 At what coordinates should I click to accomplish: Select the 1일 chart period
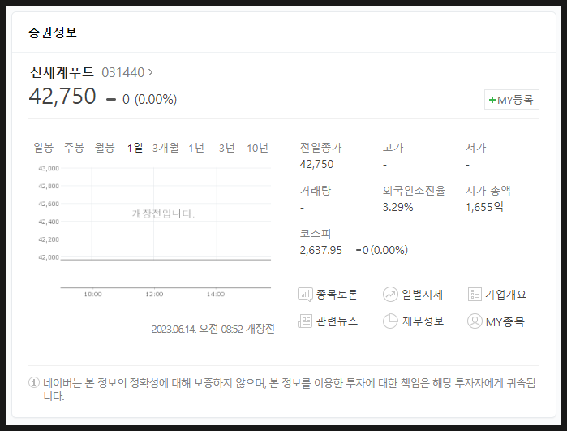135,148
